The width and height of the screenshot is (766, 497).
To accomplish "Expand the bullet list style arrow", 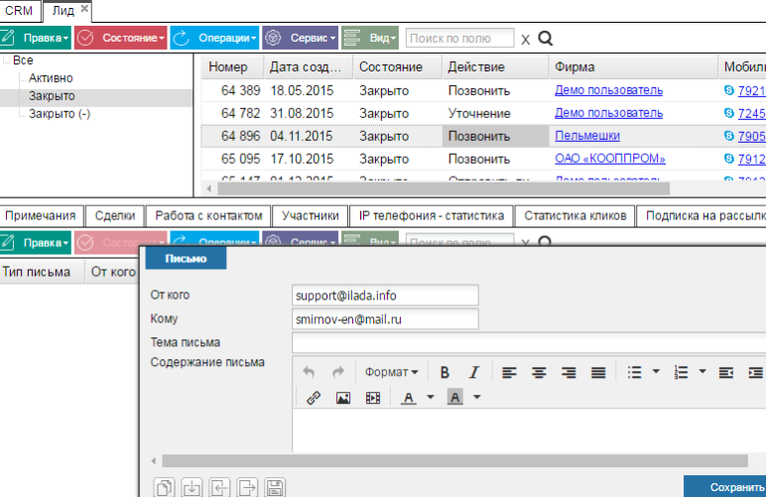I will pos(656,372).
